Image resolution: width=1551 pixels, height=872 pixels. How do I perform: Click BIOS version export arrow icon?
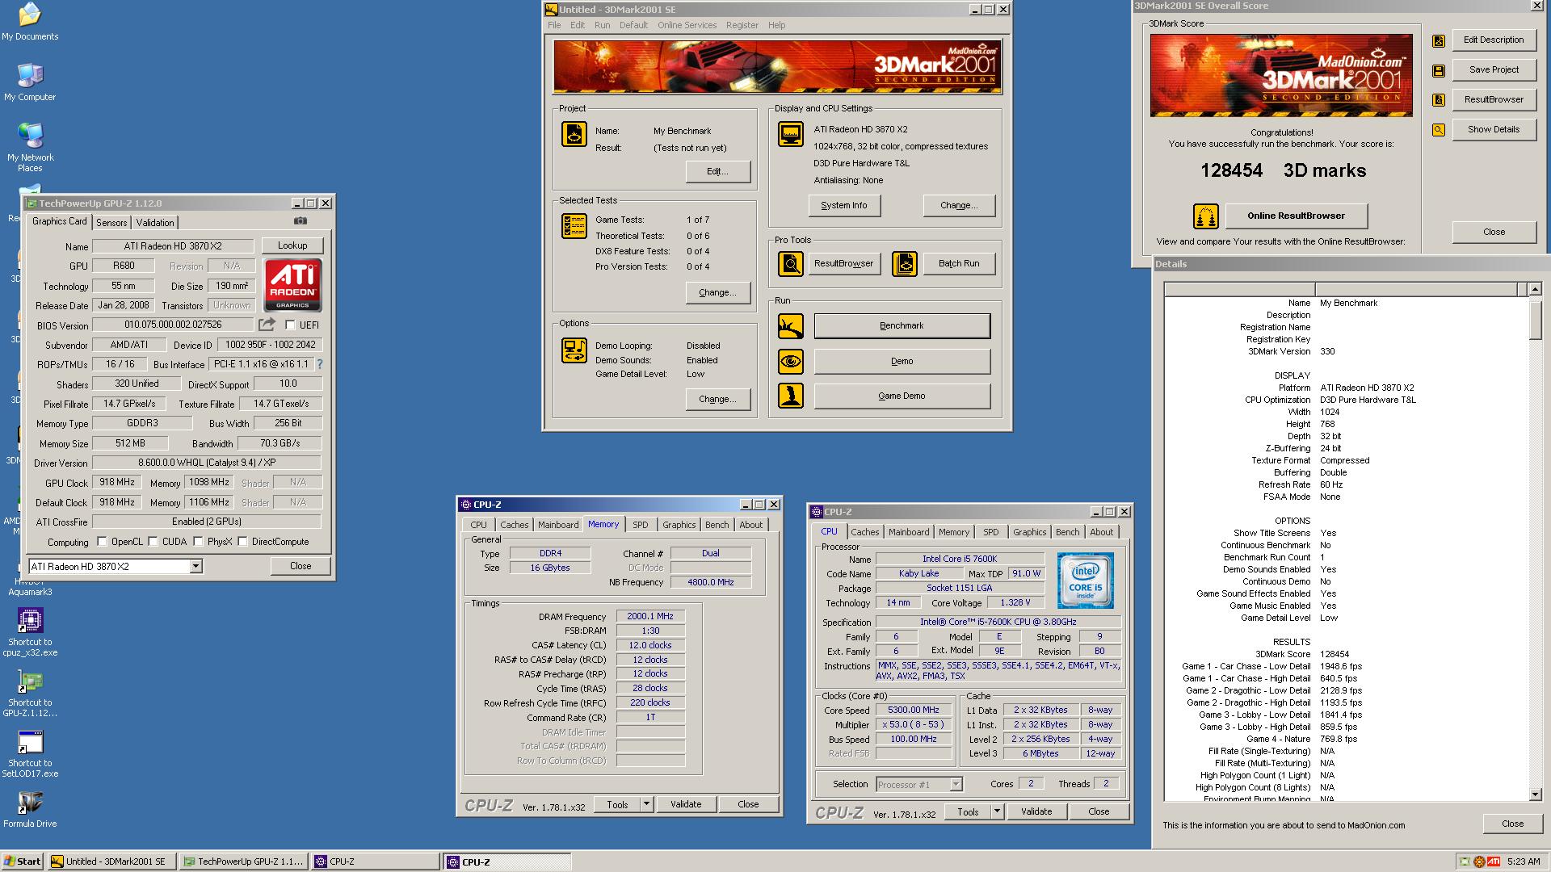tap(267, 325)
